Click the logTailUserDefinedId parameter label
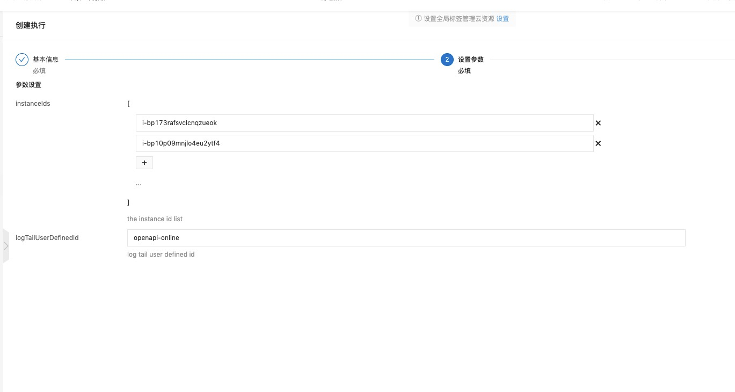 tap(47, 238)
